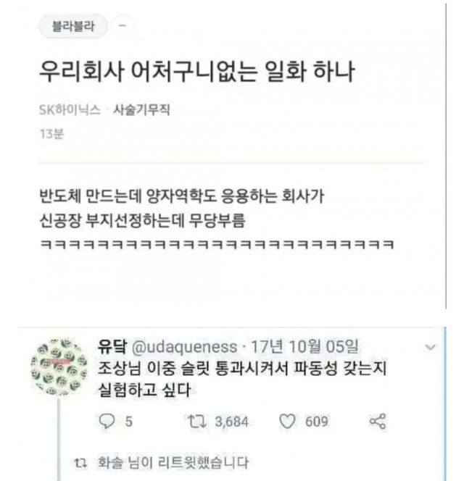Viewport: 464px width, 481px height.
Task: Select the line mentioning 무당부름
Action: [x=143, y=220]
